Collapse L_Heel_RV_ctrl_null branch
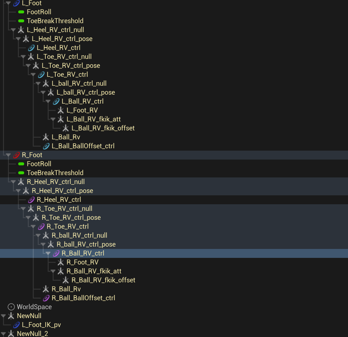The image size is (348, 337). pos(13,30)
